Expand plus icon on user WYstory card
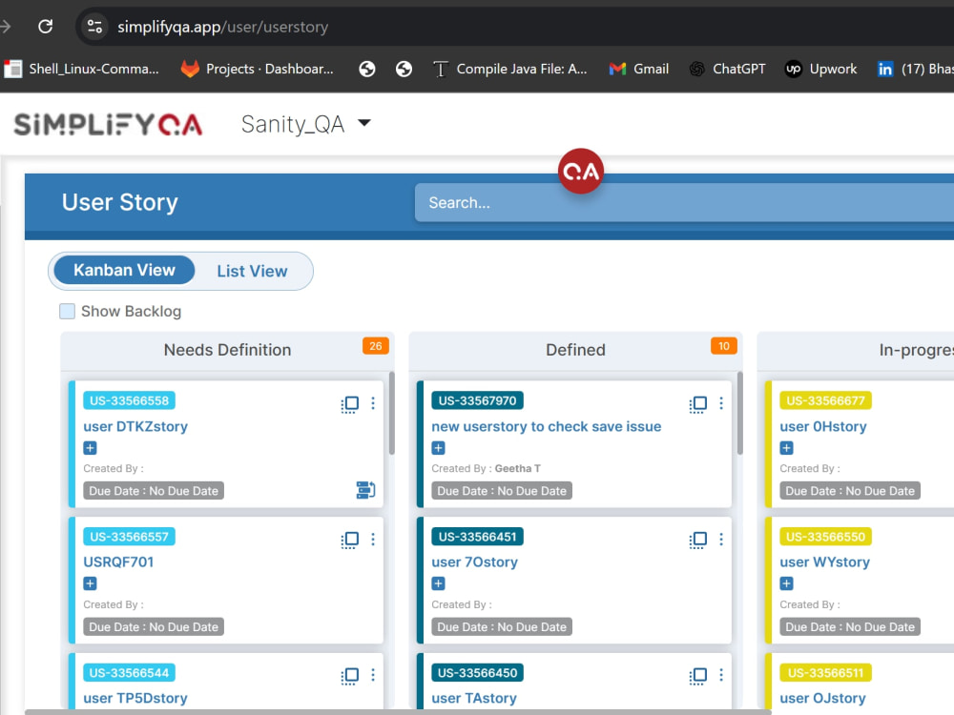954x715 pixels. (787, 583)
